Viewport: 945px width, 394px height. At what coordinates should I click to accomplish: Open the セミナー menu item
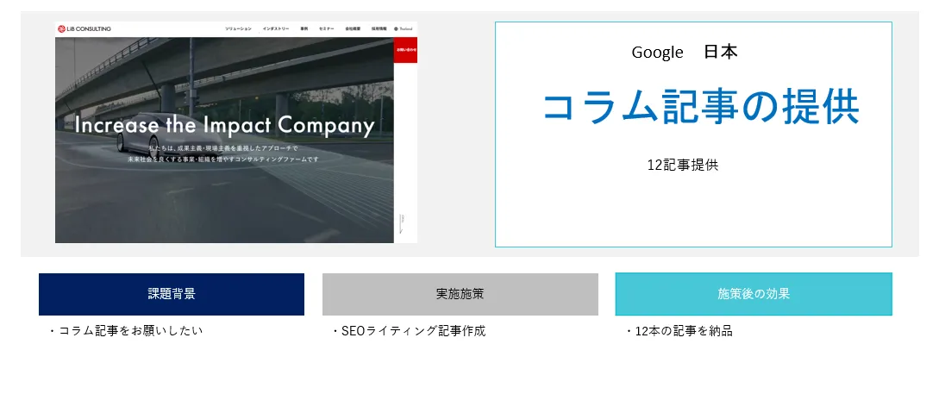327,28
